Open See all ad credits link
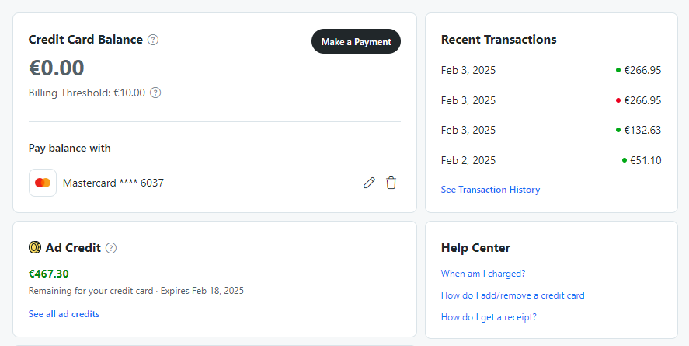The height and width of the screenshot is (346, 689). (x=64, y=314)
